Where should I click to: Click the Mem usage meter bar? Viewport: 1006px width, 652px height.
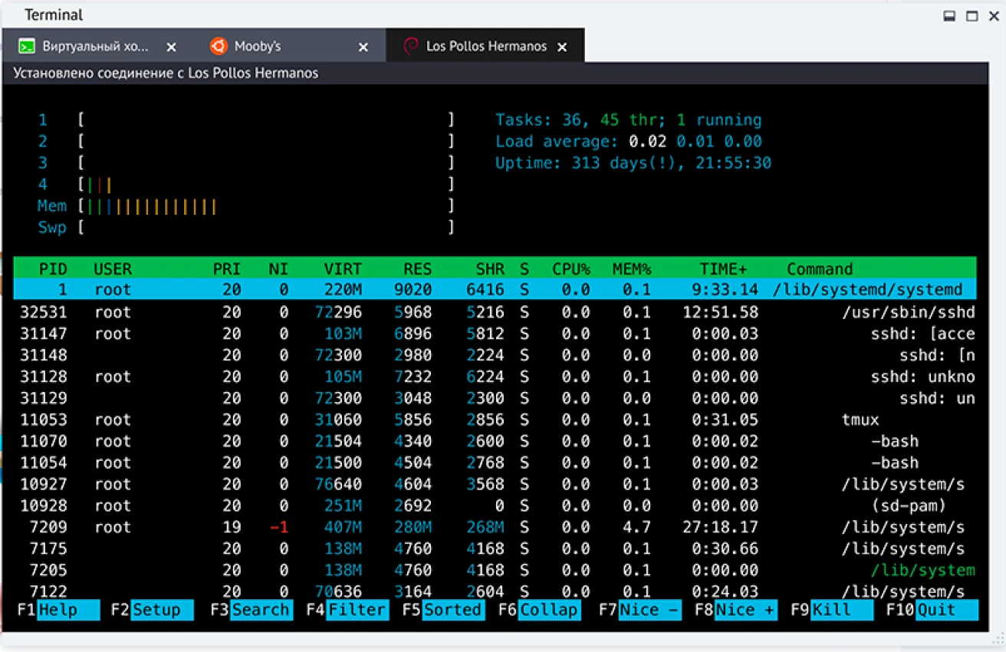point(265,206)
